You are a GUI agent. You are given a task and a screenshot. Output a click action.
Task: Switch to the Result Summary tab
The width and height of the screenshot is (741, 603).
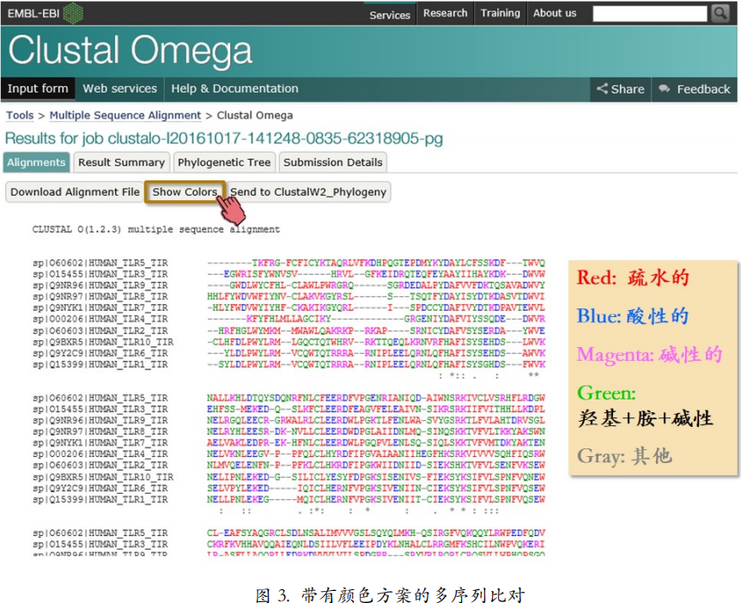pyautogui.click(x=121, y=162)
